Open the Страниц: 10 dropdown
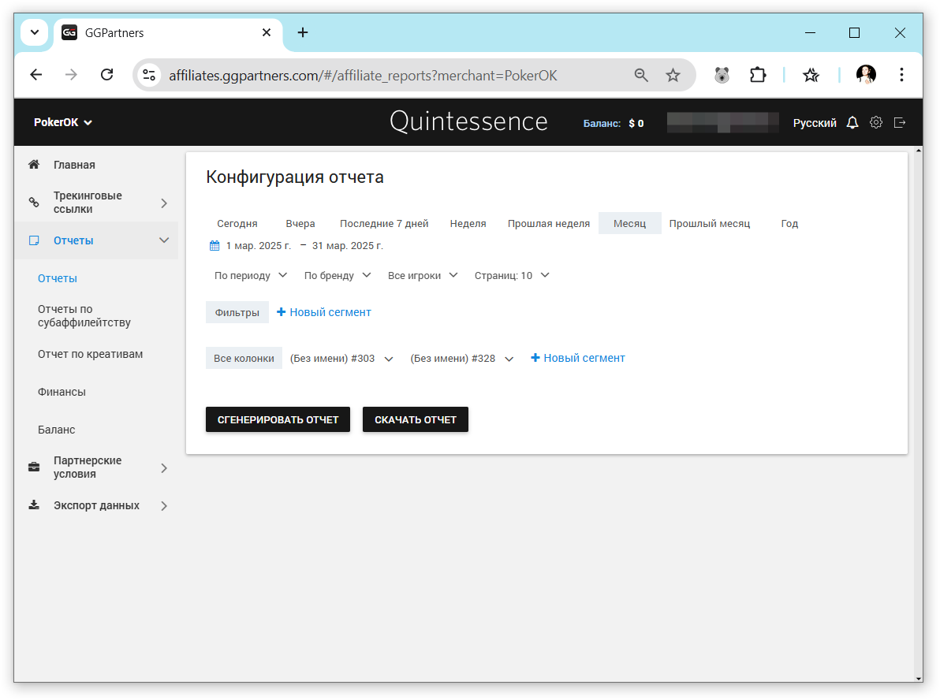The height and width of the screenshot is (700, 940). click(511, 276)
